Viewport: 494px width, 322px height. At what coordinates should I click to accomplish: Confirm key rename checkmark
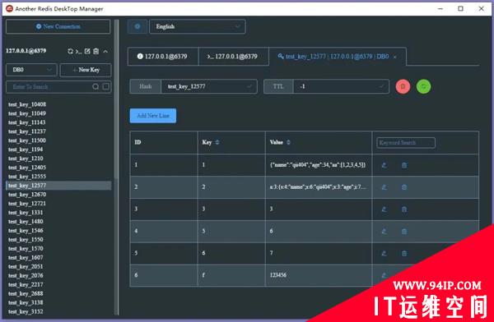tap(249, 86)
